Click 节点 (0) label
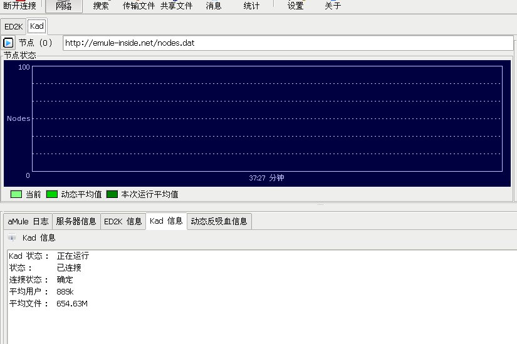517x344 pixels. pyautogui.click(x=36, y=43)
